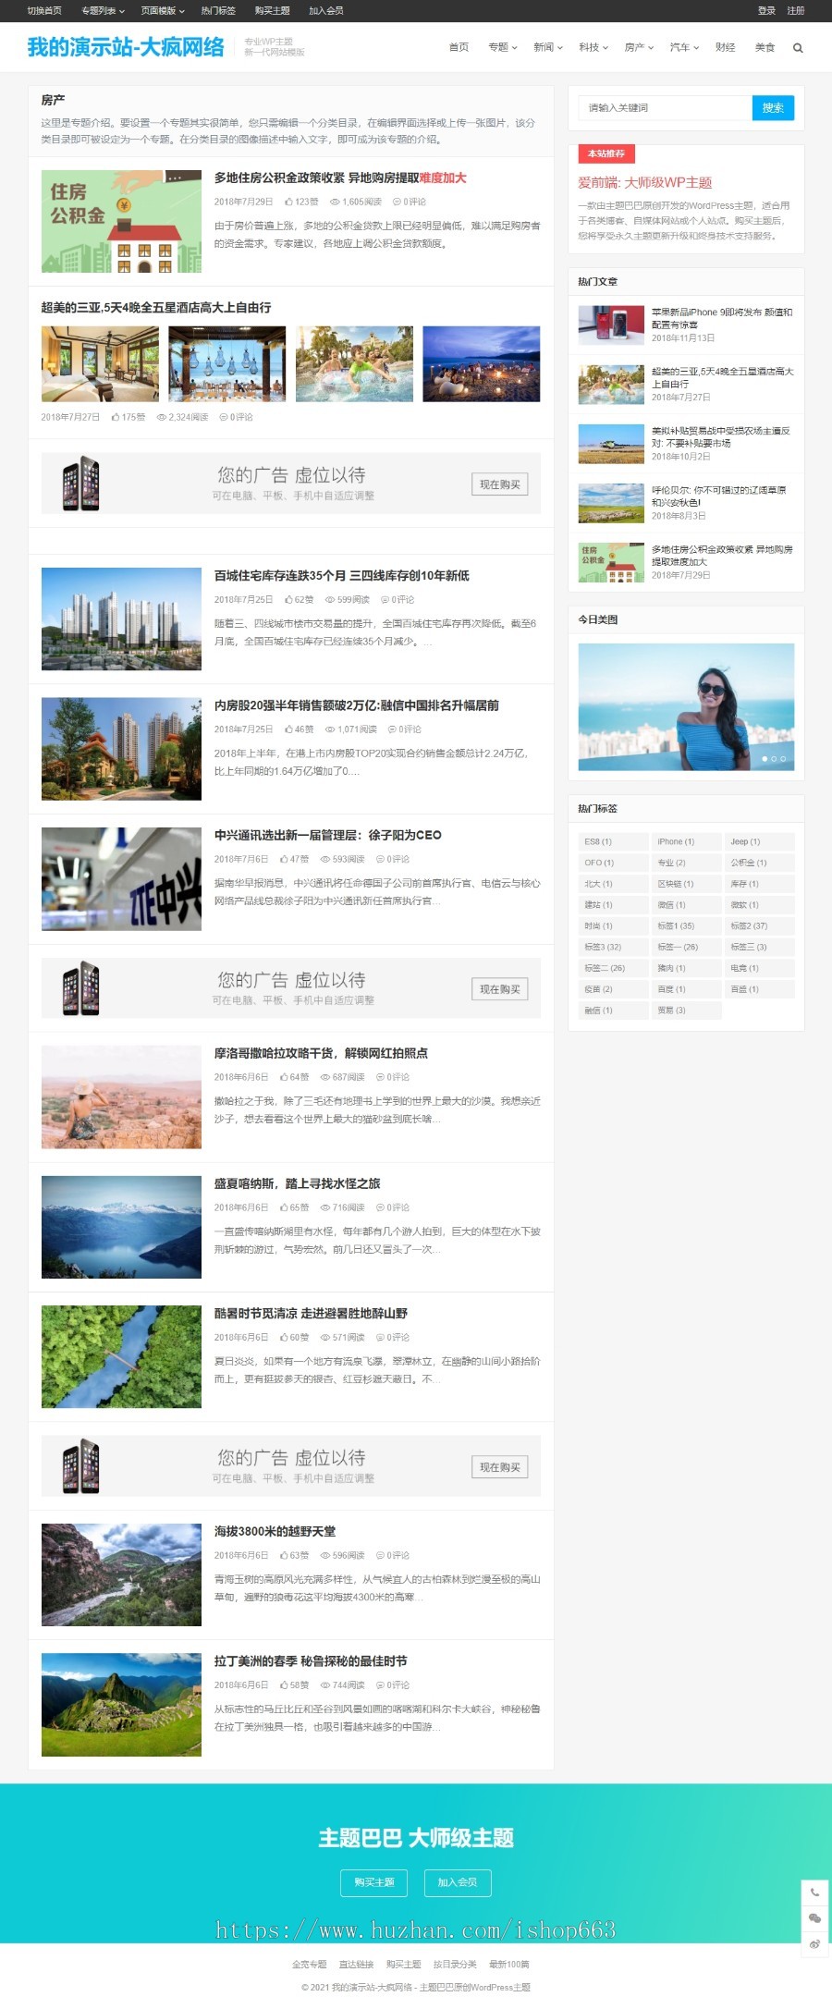Go to 首页 in main navigation
Image resolution: width=832 pixels, height=2009 pixels.
pyautogui.click(x=459, y=47)
